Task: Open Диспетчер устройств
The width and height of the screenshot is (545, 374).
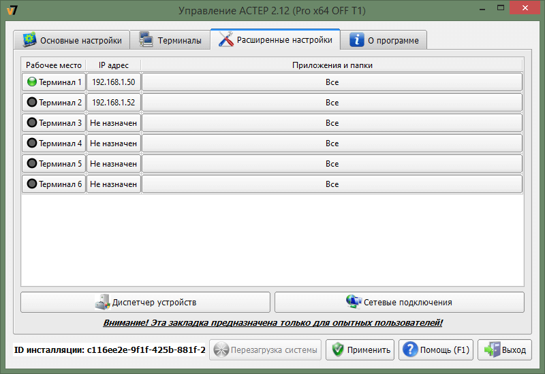Action: 145,302
